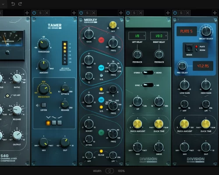Toggle the S/C HPF switch on S4G compressor

pos(7,96)
